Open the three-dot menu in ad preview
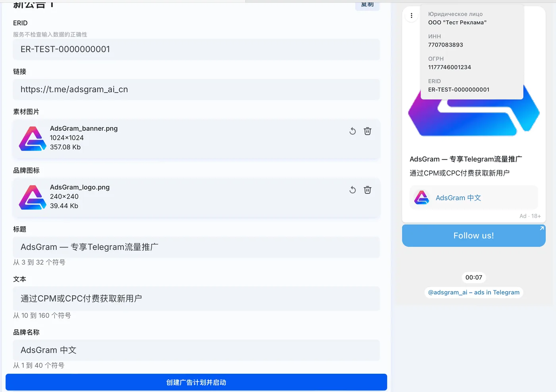Screen dimensions: 556x392 (411, 15)
